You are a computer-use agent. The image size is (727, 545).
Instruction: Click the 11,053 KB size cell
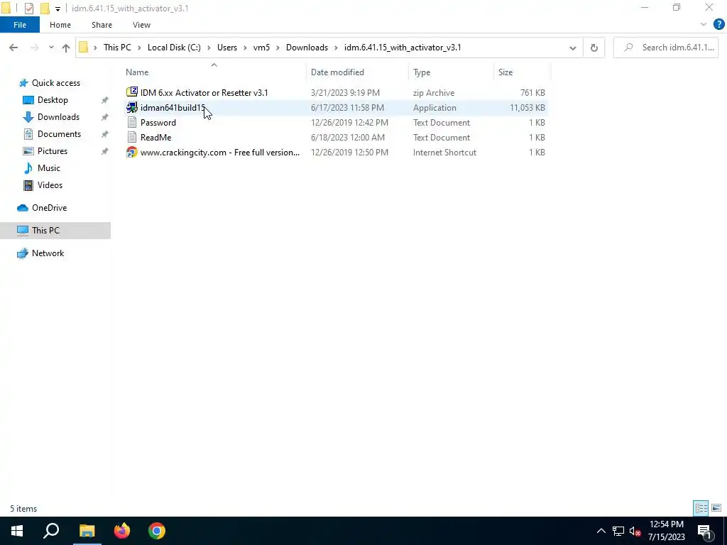click(528, 108)
